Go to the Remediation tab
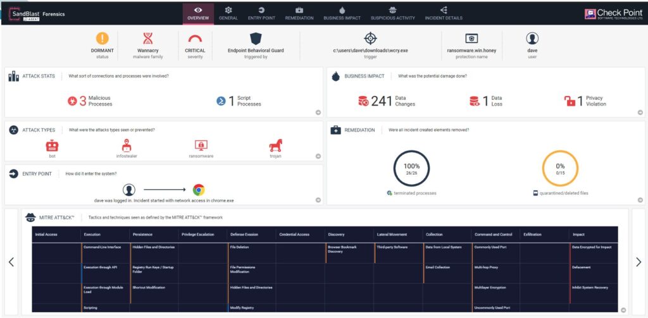The height and width of the screenshot is (318, 648). click(299, 14)
